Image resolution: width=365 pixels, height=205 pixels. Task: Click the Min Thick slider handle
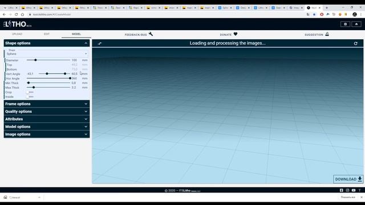tap(29, 83)
